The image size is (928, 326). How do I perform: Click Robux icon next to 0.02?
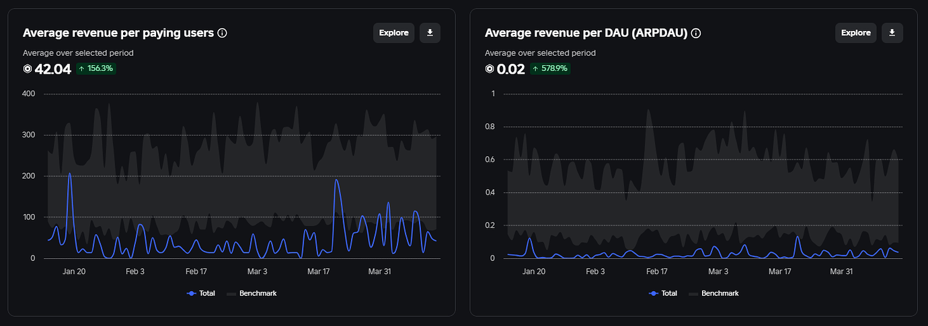pyautogui.click(x=490, y=68)
